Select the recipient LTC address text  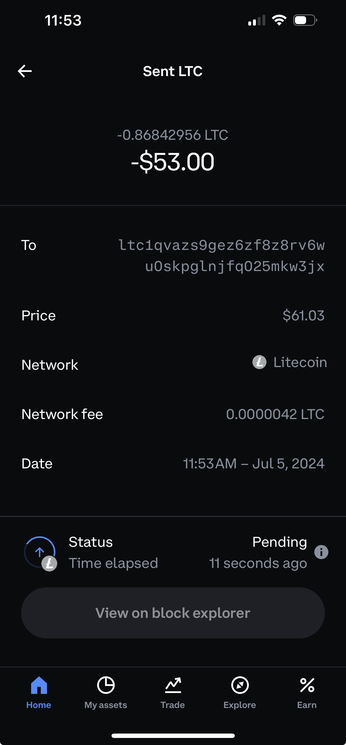pos(221,256)
